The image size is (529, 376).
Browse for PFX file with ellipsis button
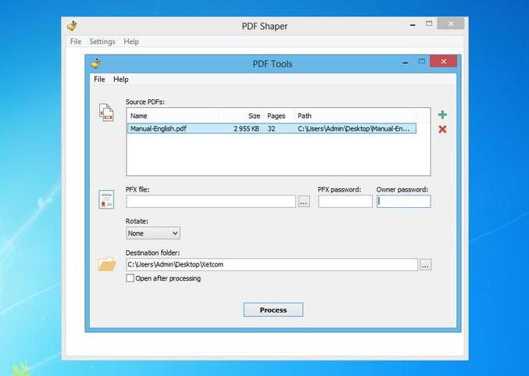click(304, 202)
